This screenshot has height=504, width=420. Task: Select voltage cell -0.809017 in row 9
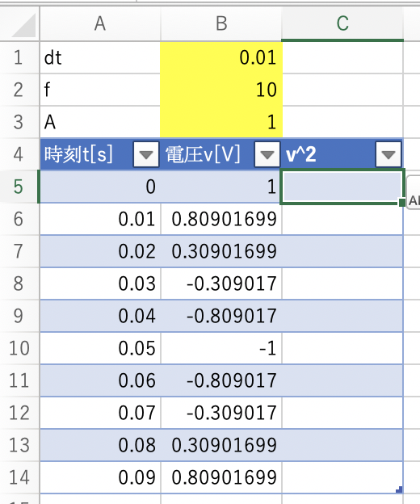tap(221, 316)
